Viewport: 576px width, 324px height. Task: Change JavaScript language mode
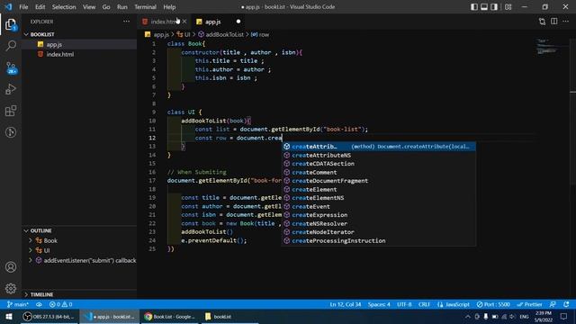pyautogui.click(x=454, y=304)
